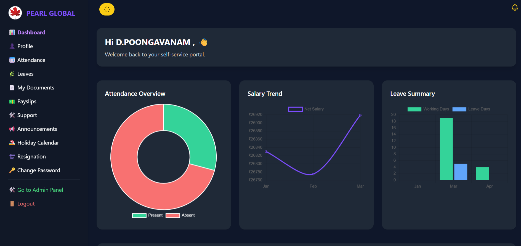
Task: Toggle Absent legend in Attendance chart
Action: point(180,215)
